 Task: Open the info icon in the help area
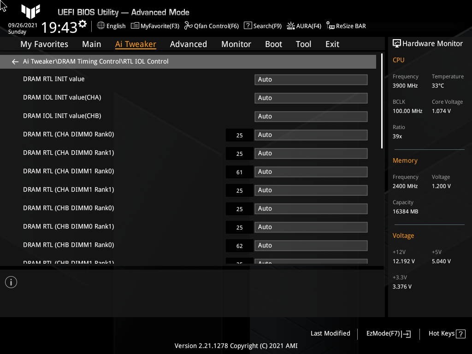pos(11,282)
